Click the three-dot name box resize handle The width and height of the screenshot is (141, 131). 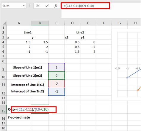[x=30, y=6]
